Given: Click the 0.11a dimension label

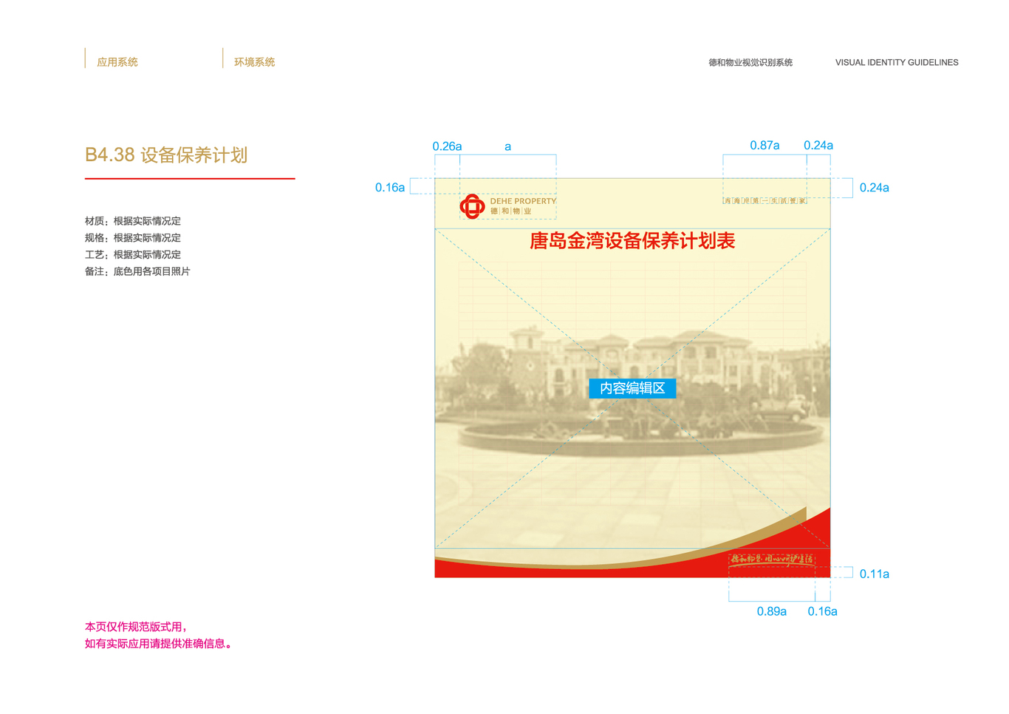Looking at the screenshot, I should 875,574.
